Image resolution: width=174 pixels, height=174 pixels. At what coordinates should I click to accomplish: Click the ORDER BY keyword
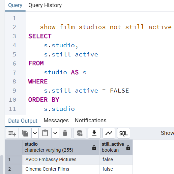coord(43,100)
